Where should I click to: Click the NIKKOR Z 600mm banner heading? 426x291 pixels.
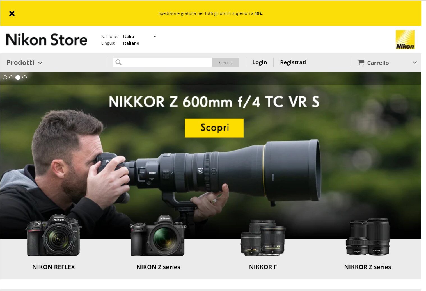(214, 102)
